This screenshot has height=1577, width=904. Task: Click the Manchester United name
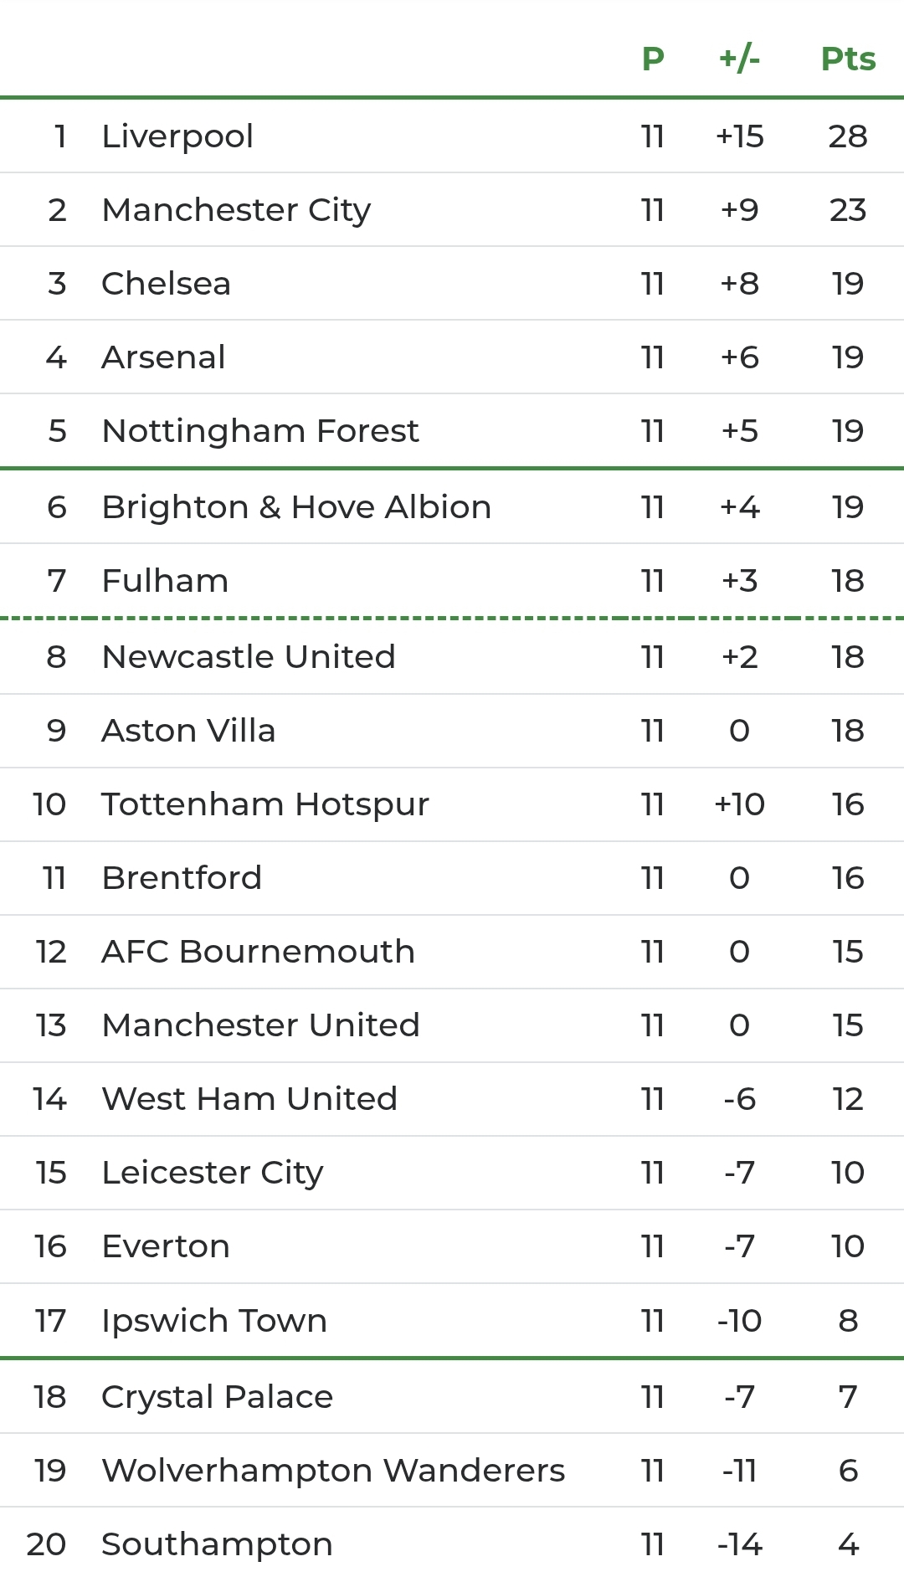click(260, 1025)
